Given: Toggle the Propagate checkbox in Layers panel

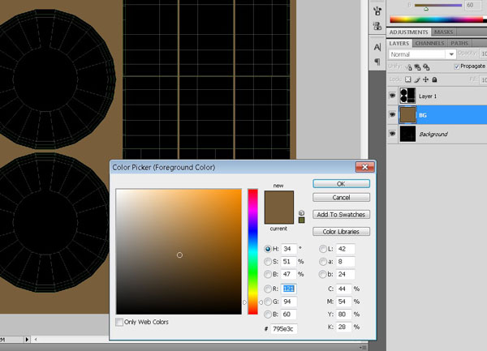Looking at the screenshot, I should pos(456,66).
